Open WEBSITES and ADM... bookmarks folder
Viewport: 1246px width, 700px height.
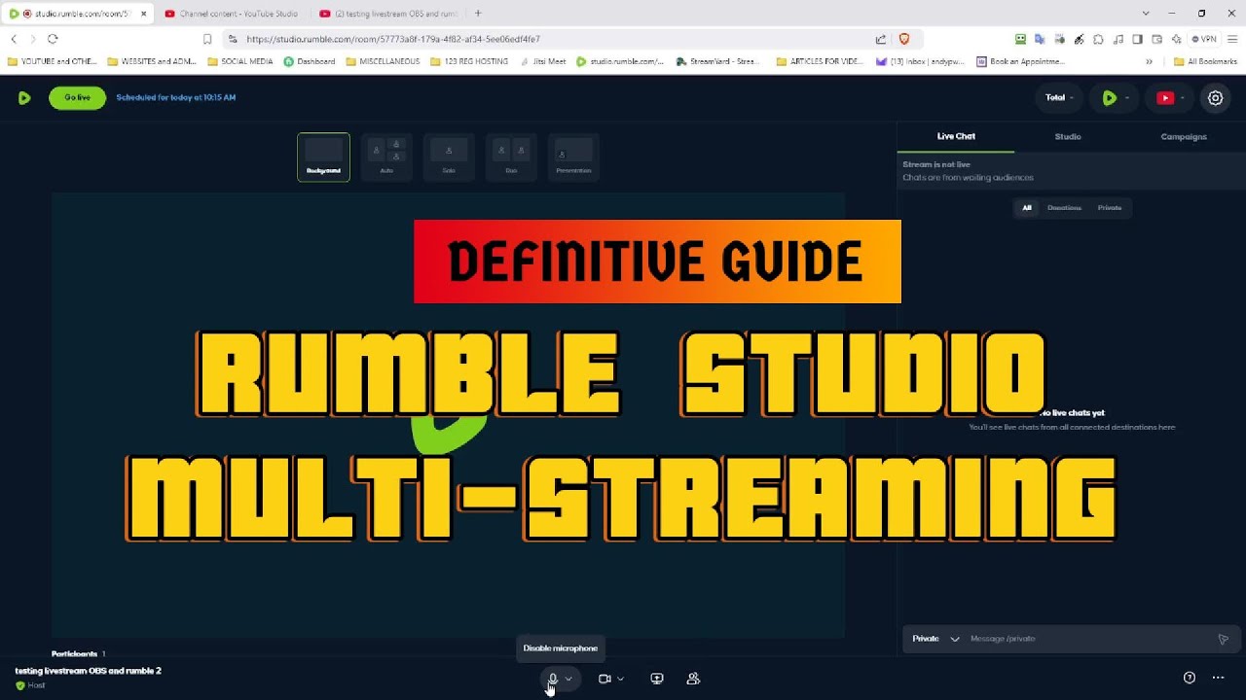click(x=152, y=61)
